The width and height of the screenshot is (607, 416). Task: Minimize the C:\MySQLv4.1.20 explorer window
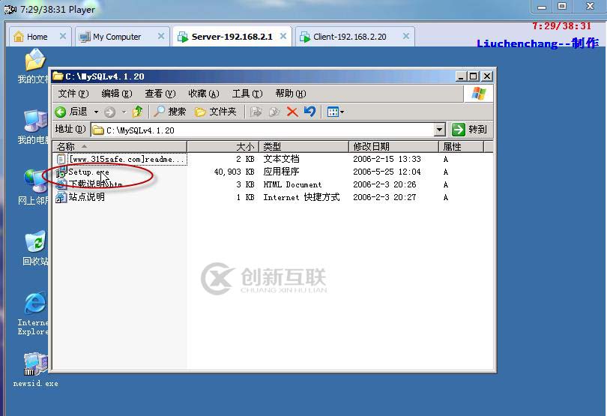click(x=461, y=76)
